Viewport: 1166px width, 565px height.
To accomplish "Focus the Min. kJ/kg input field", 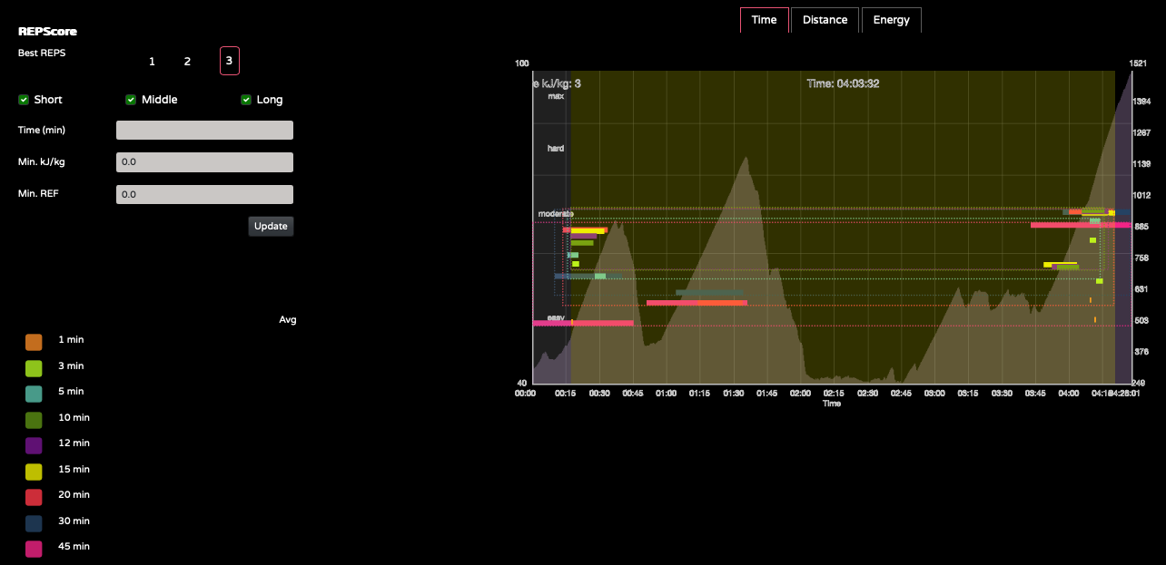I will click(x=204, y=162).
